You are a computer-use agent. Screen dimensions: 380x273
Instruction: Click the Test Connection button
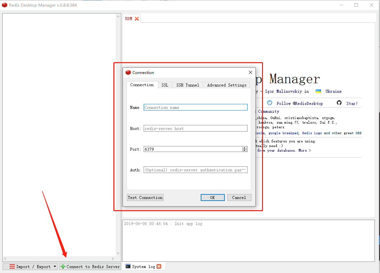tap(145, 198)
